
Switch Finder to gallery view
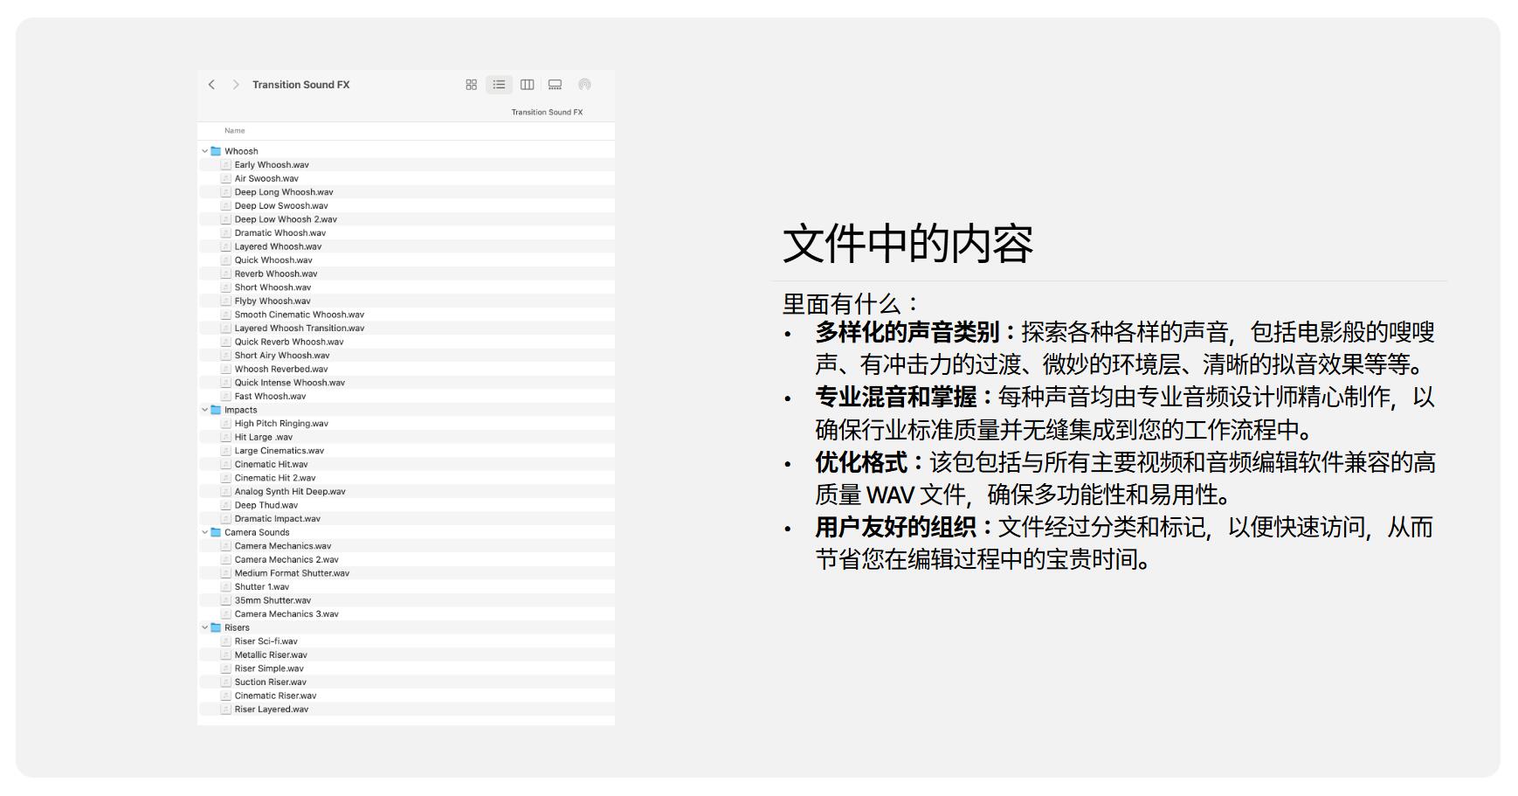[555, 85]
